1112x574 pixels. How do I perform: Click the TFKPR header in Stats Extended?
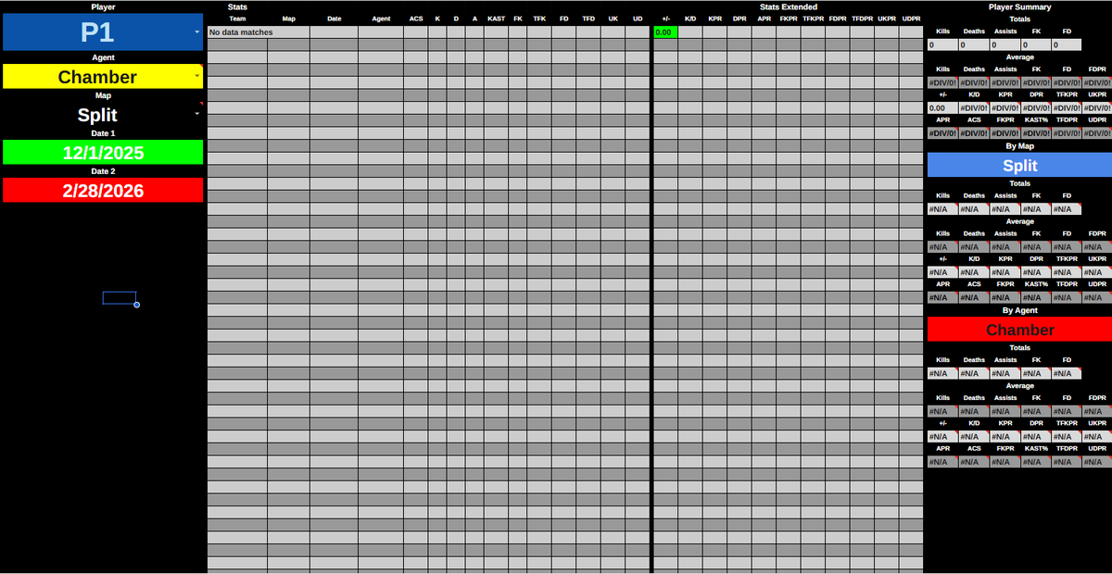(813, 19)
